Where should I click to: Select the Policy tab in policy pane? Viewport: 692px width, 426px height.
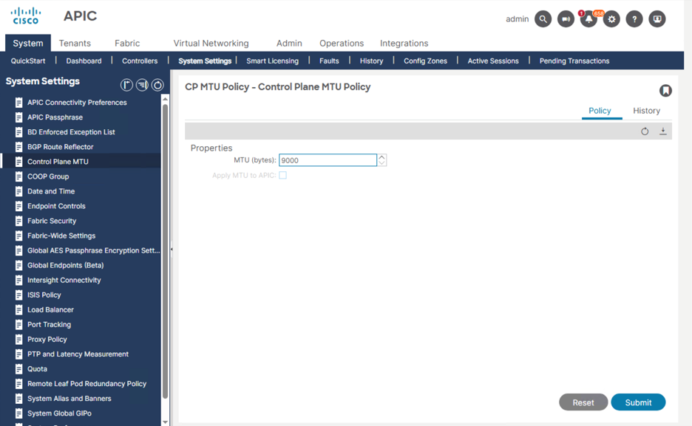600,111
